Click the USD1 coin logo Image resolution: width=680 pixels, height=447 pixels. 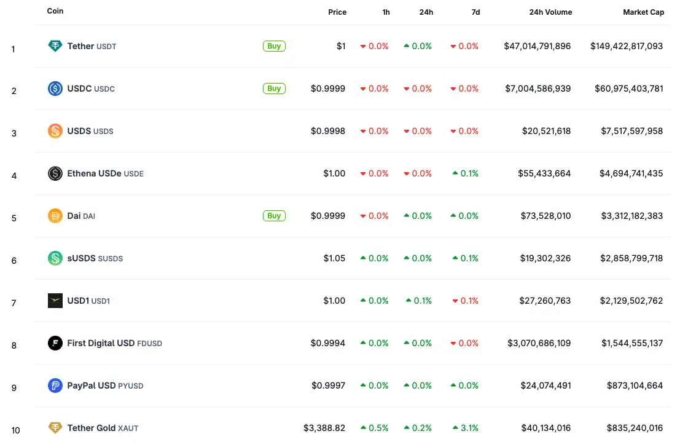(55, 300)
